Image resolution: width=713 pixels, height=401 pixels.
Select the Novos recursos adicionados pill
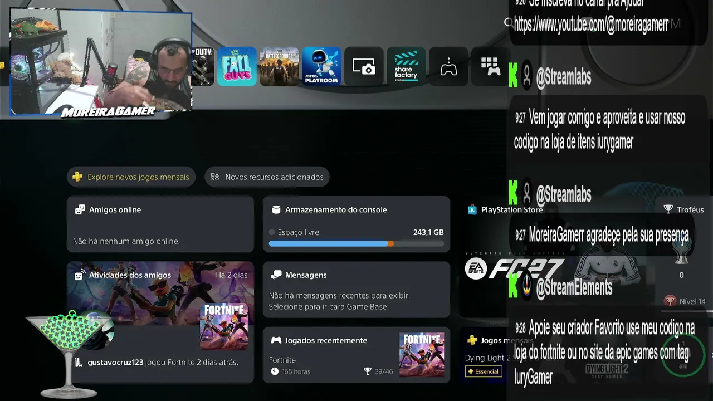[x=267, y=177]
